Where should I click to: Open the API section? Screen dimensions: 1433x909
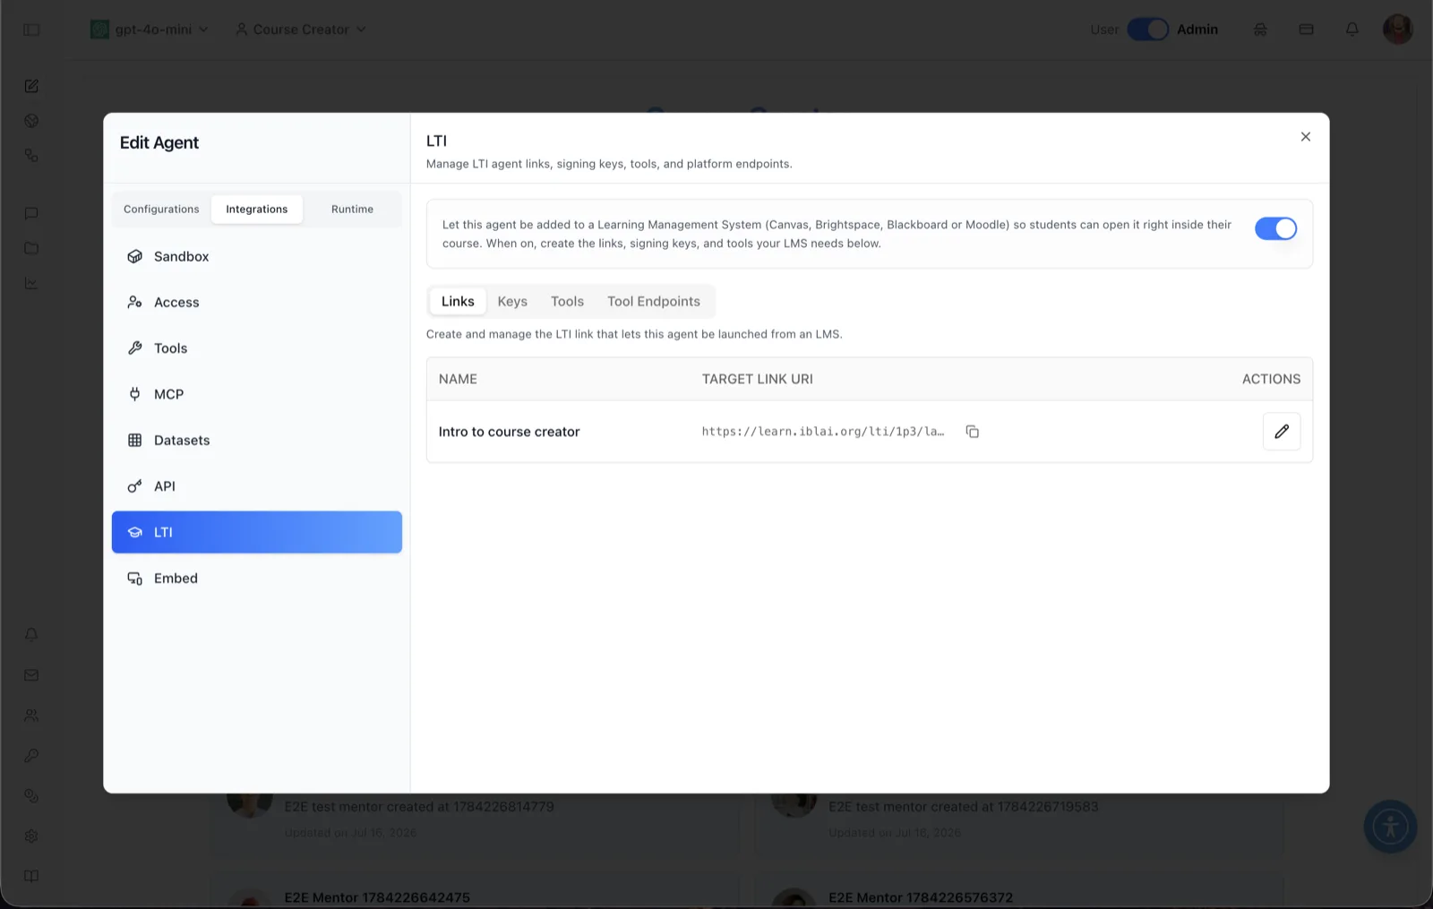point(257,486)
